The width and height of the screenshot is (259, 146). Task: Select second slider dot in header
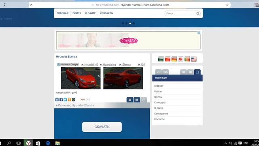tap(126, 24)
